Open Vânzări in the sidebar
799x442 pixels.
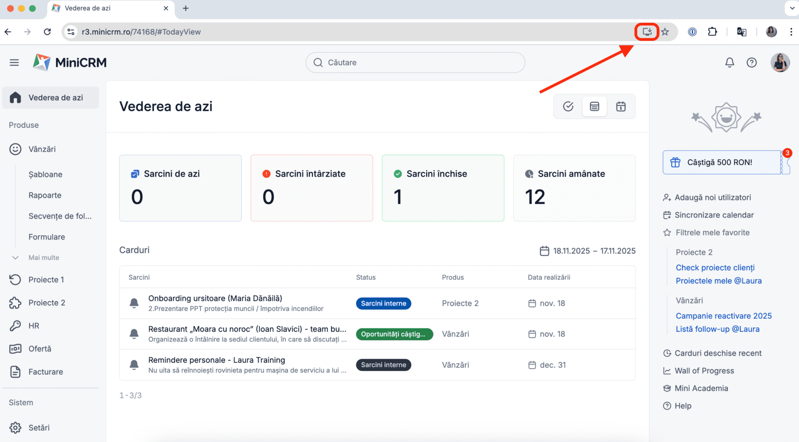pyautogui.click(x=42, y=149)
